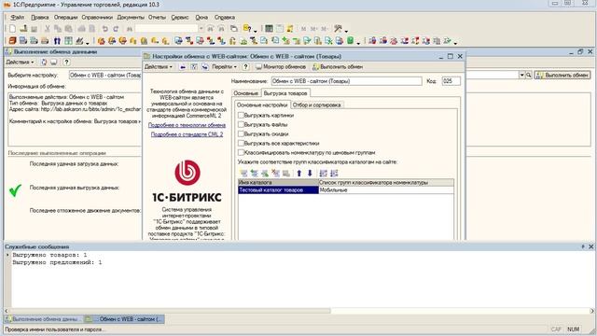597x336 pixels.
Task: Click the sort descending icon above catalog table
Action: click(334, 174)
